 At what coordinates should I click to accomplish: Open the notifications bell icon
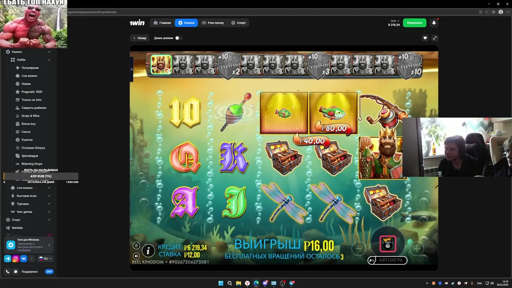434,23
